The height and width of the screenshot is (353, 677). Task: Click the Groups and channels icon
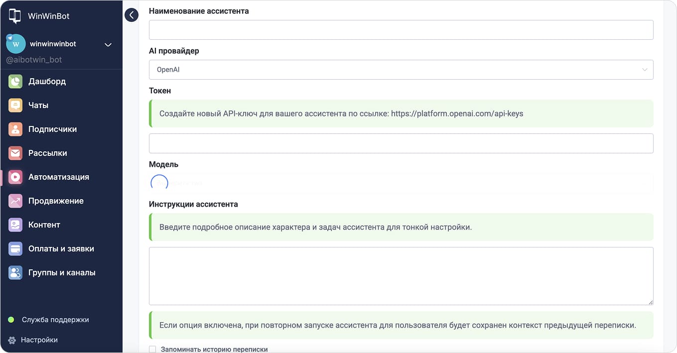tap(15, 272)
